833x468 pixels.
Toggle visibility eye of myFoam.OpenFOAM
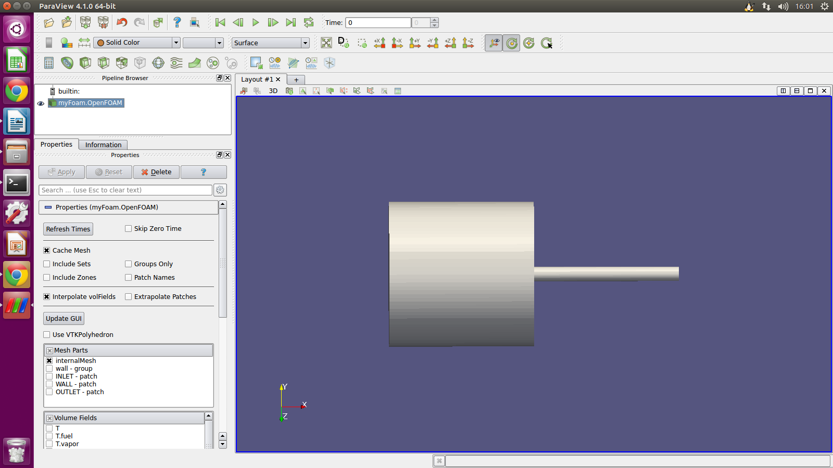(41, 103)
